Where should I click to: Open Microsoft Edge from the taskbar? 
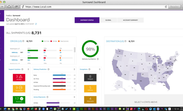point(139,109)
